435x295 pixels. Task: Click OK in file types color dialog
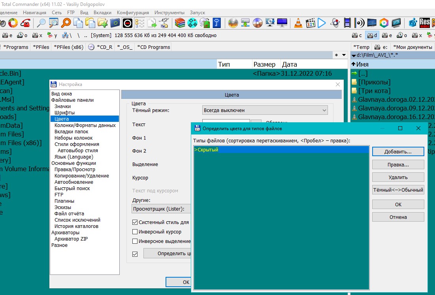[x=398, y=204]
